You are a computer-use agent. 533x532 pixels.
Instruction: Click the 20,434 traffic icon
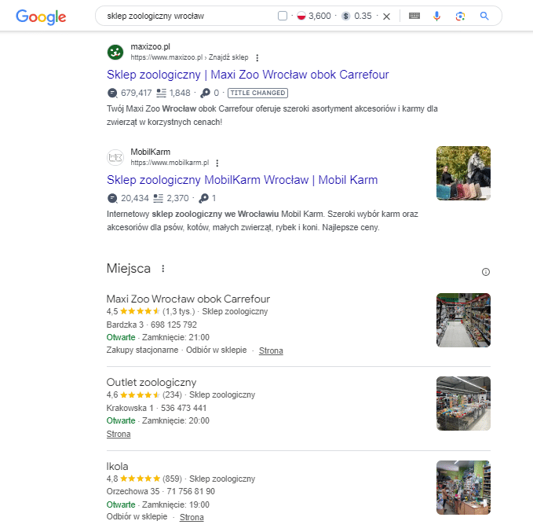tap(112, 198)
